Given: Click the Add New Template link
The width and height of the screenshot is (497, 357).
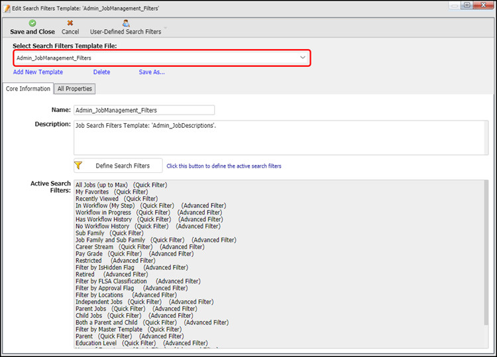Looking at the screenshot, I should point(38,72).
